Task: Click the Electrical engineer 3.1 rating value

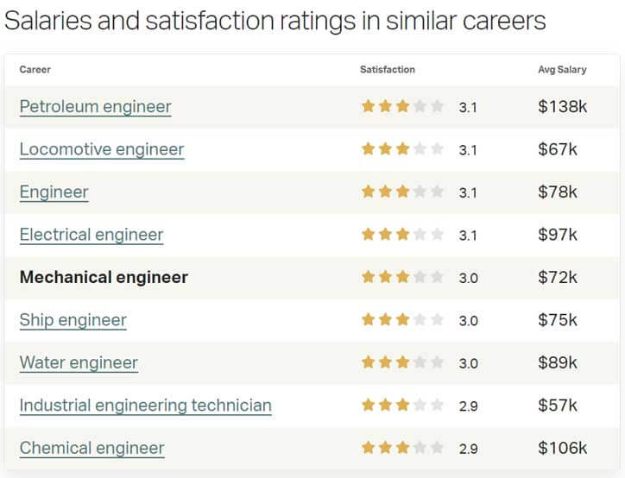Action: coord(468,236)
